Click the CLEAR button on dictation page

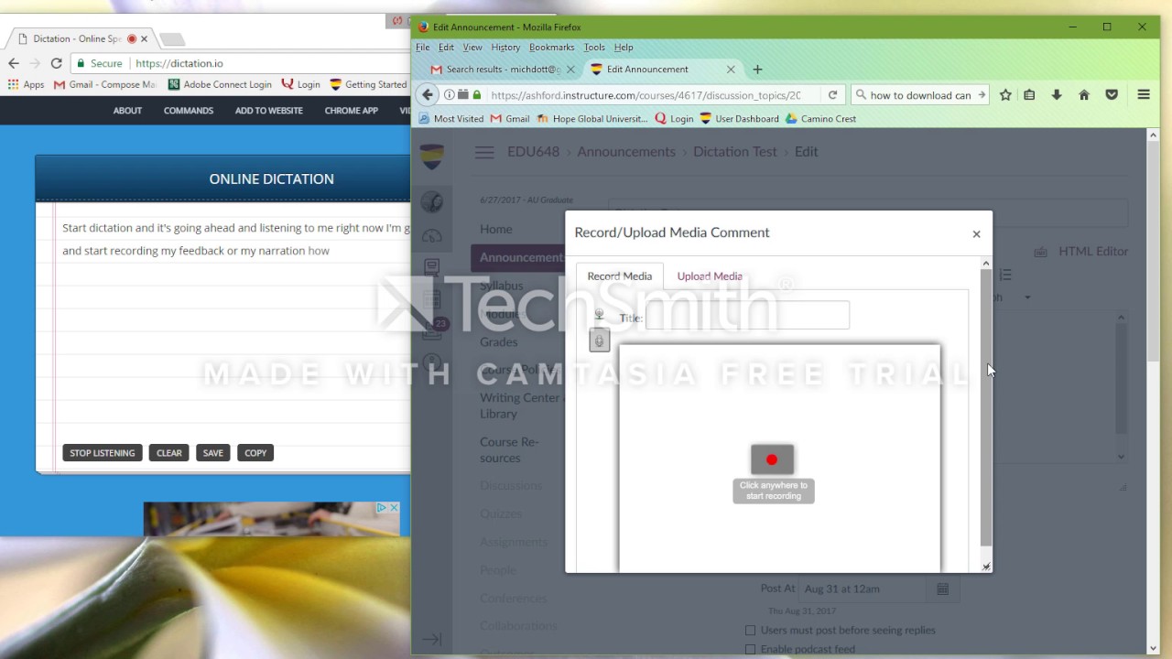[169, 453]
